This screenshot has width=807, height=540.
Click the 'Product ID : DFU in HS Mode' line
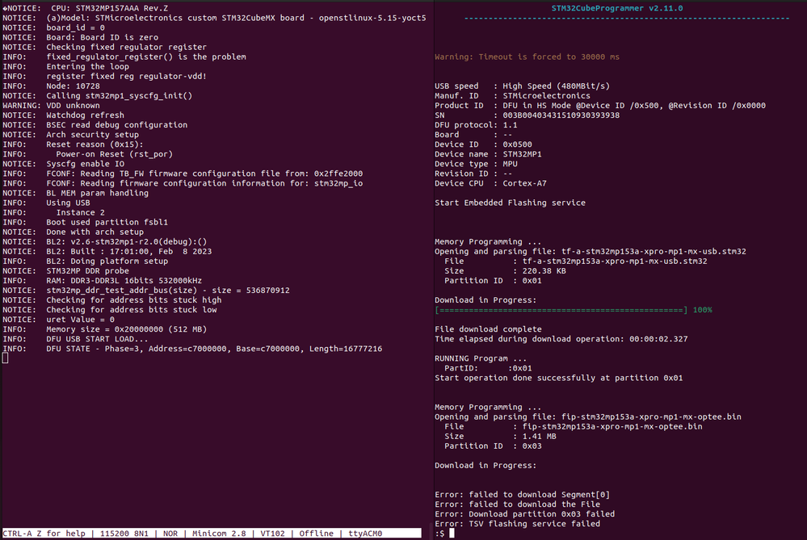coord(600,106)
